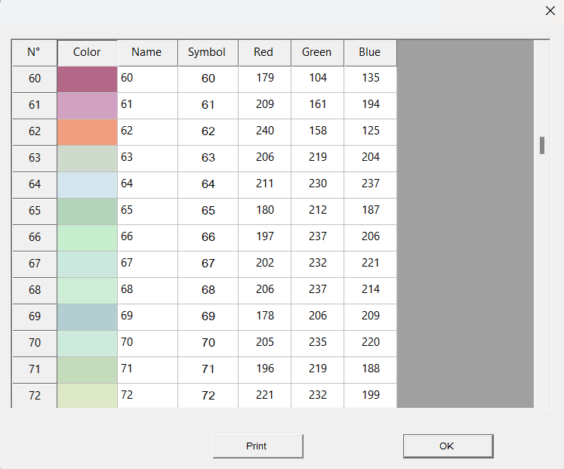
Task: Click Green value 161 in row 61
Action: (317, 106)
